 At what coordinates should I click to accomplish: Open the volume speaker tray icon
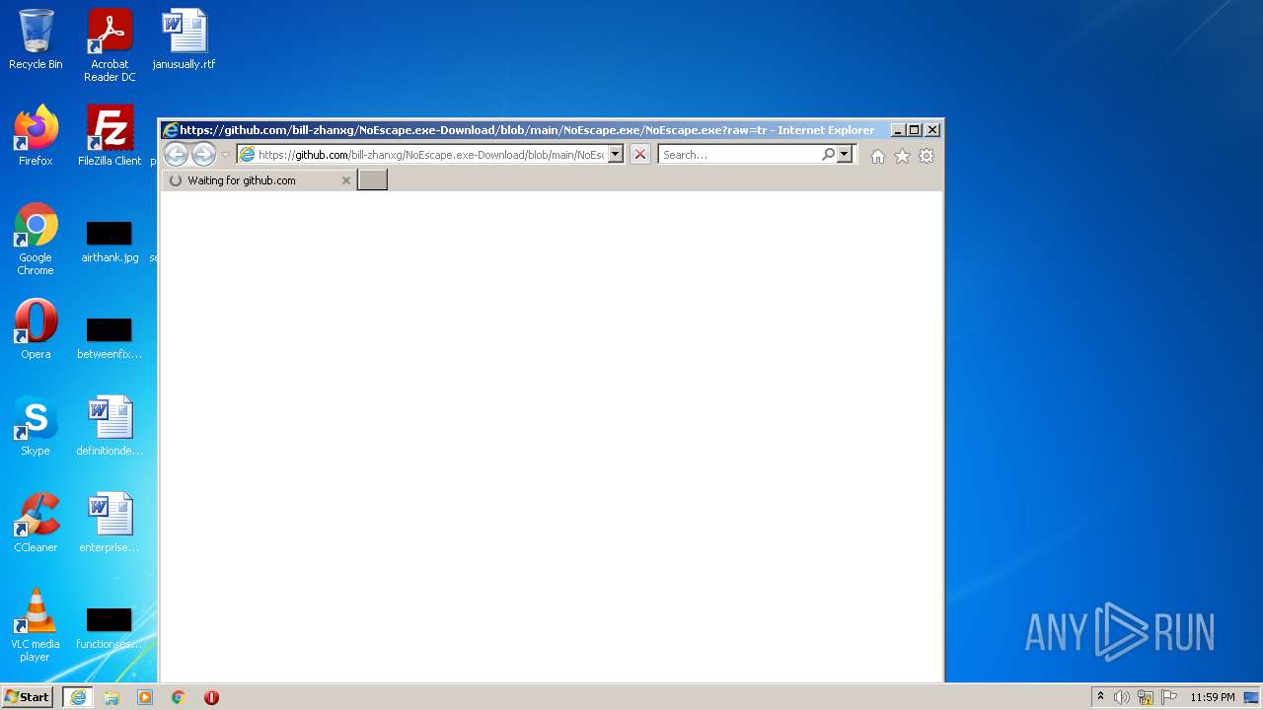click(1122, 697)
